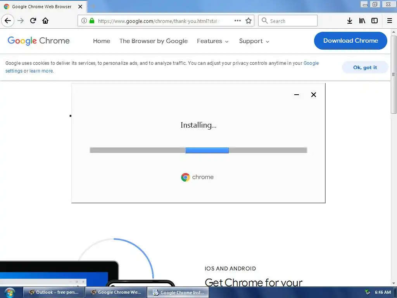This screenshot has height=298, width=397.
Task: Open The Browser by Google nav item
Action: [x=154, y=41]
